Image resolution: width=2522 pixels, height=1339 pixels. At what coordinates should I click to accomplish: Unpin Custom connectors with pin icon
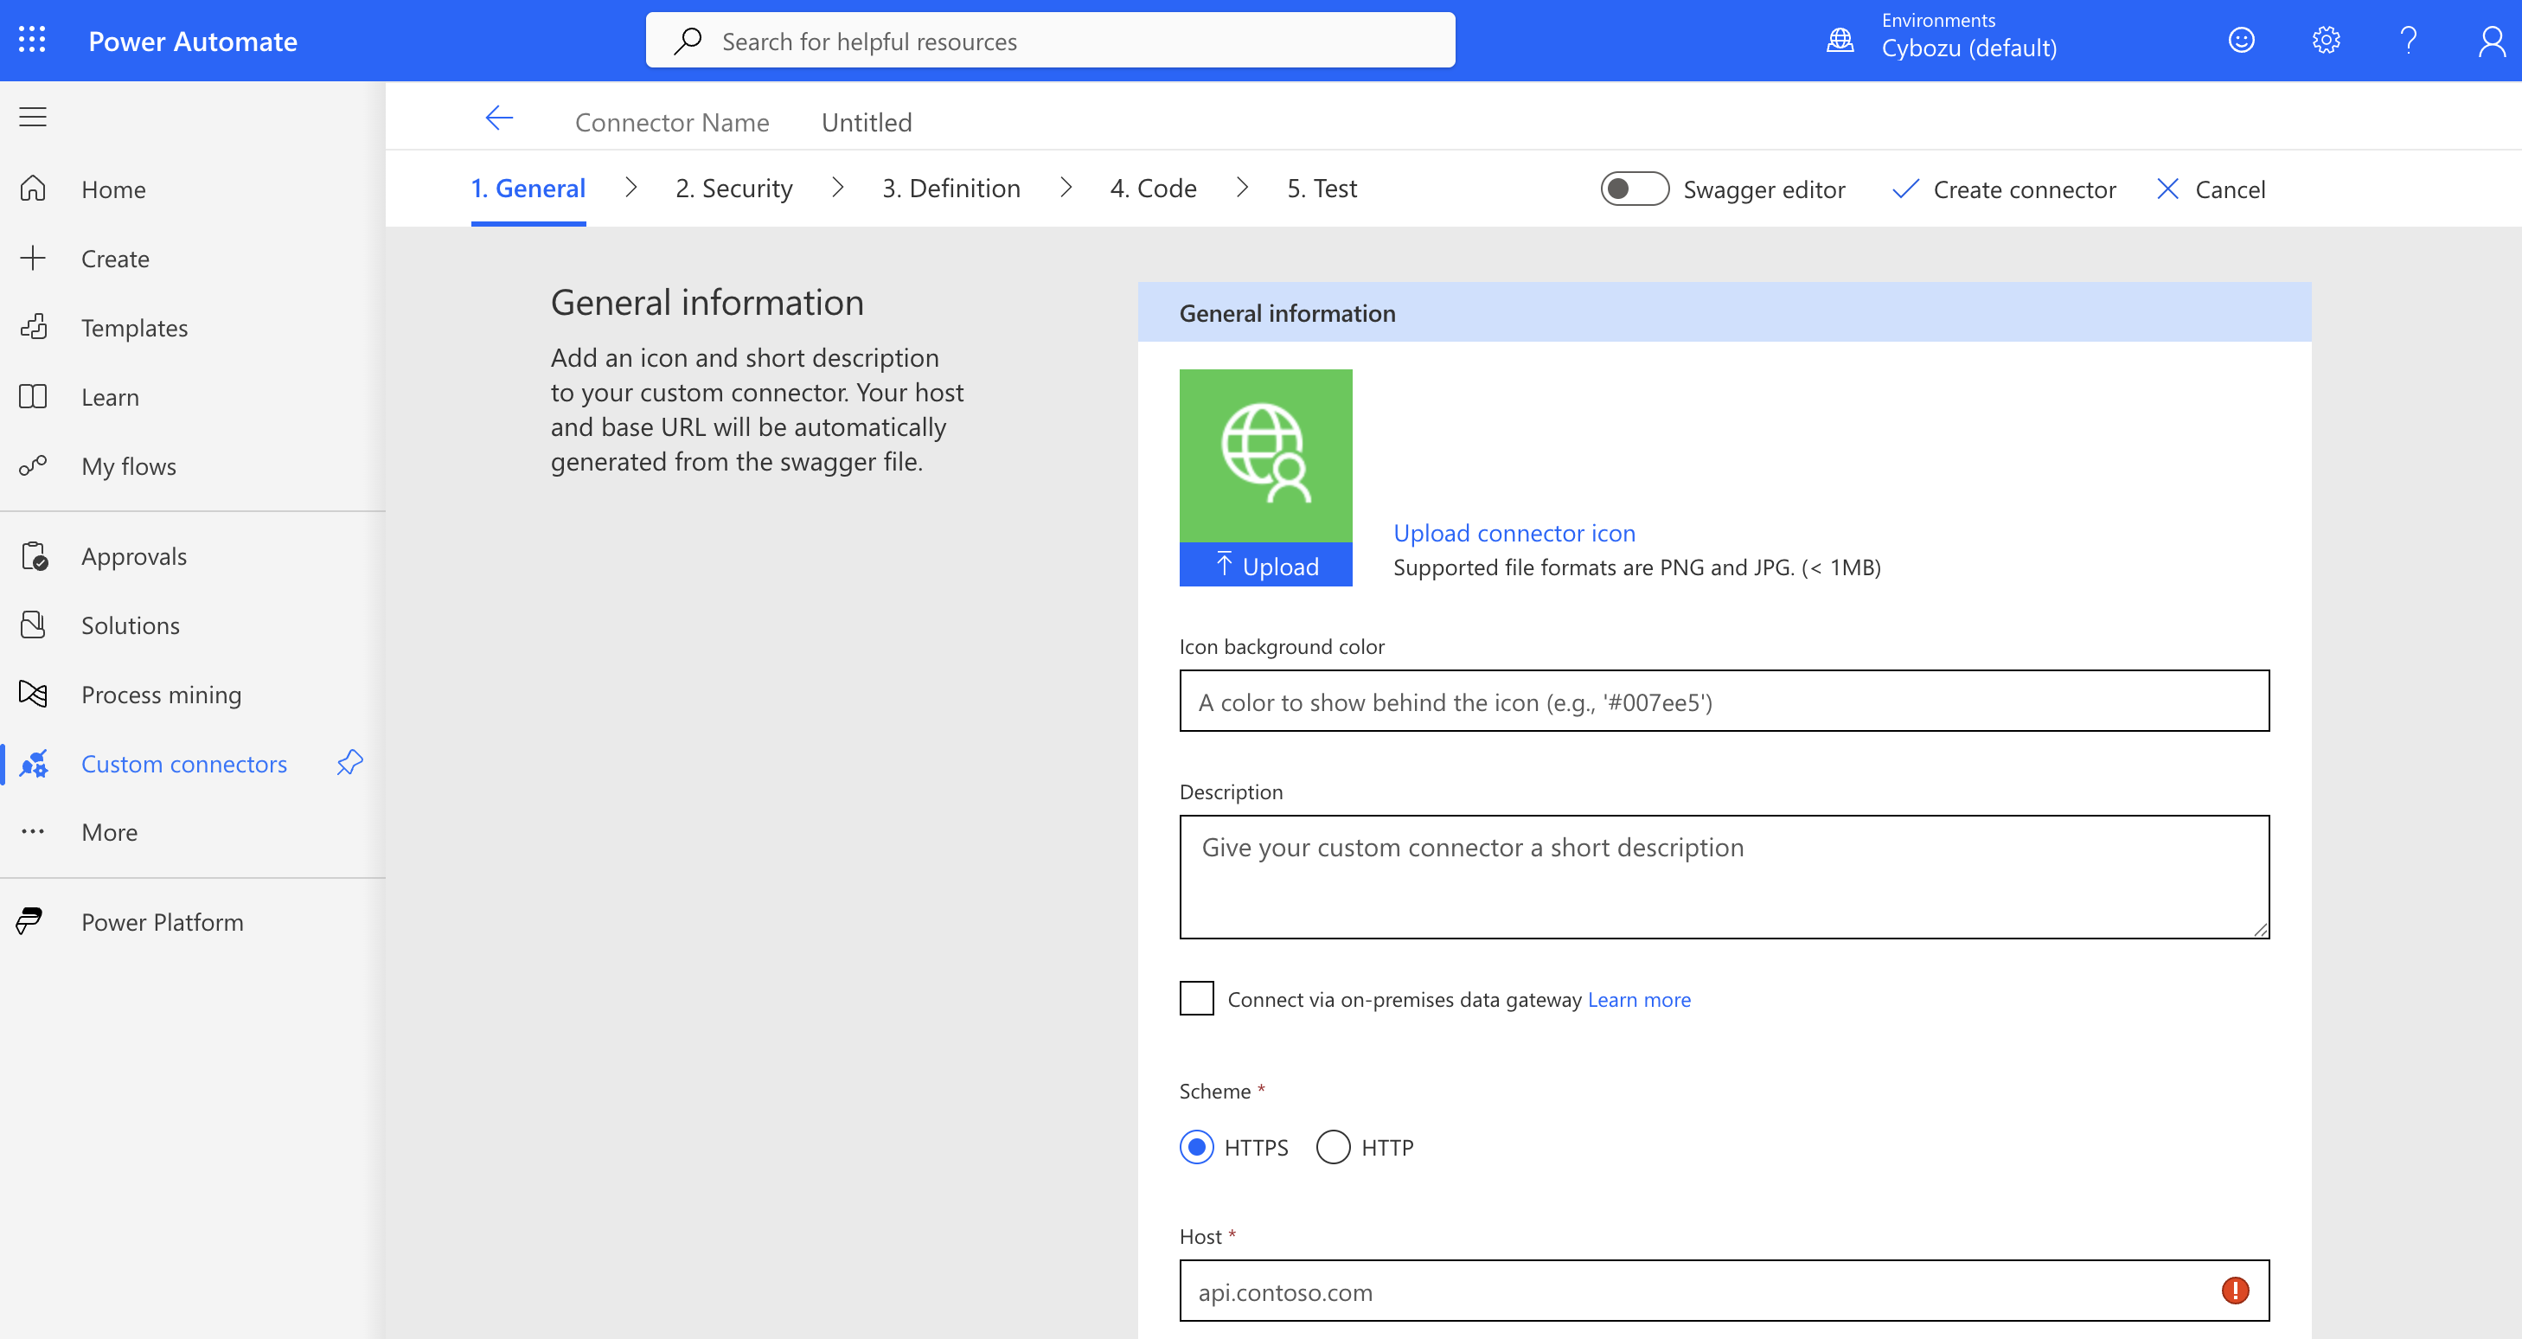pyautogui.click(x=349, y=763)
